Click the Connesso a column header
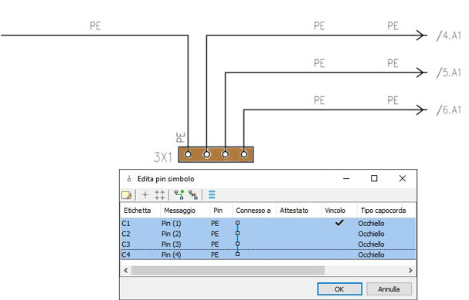469x300 pixels. coord(253,211)
